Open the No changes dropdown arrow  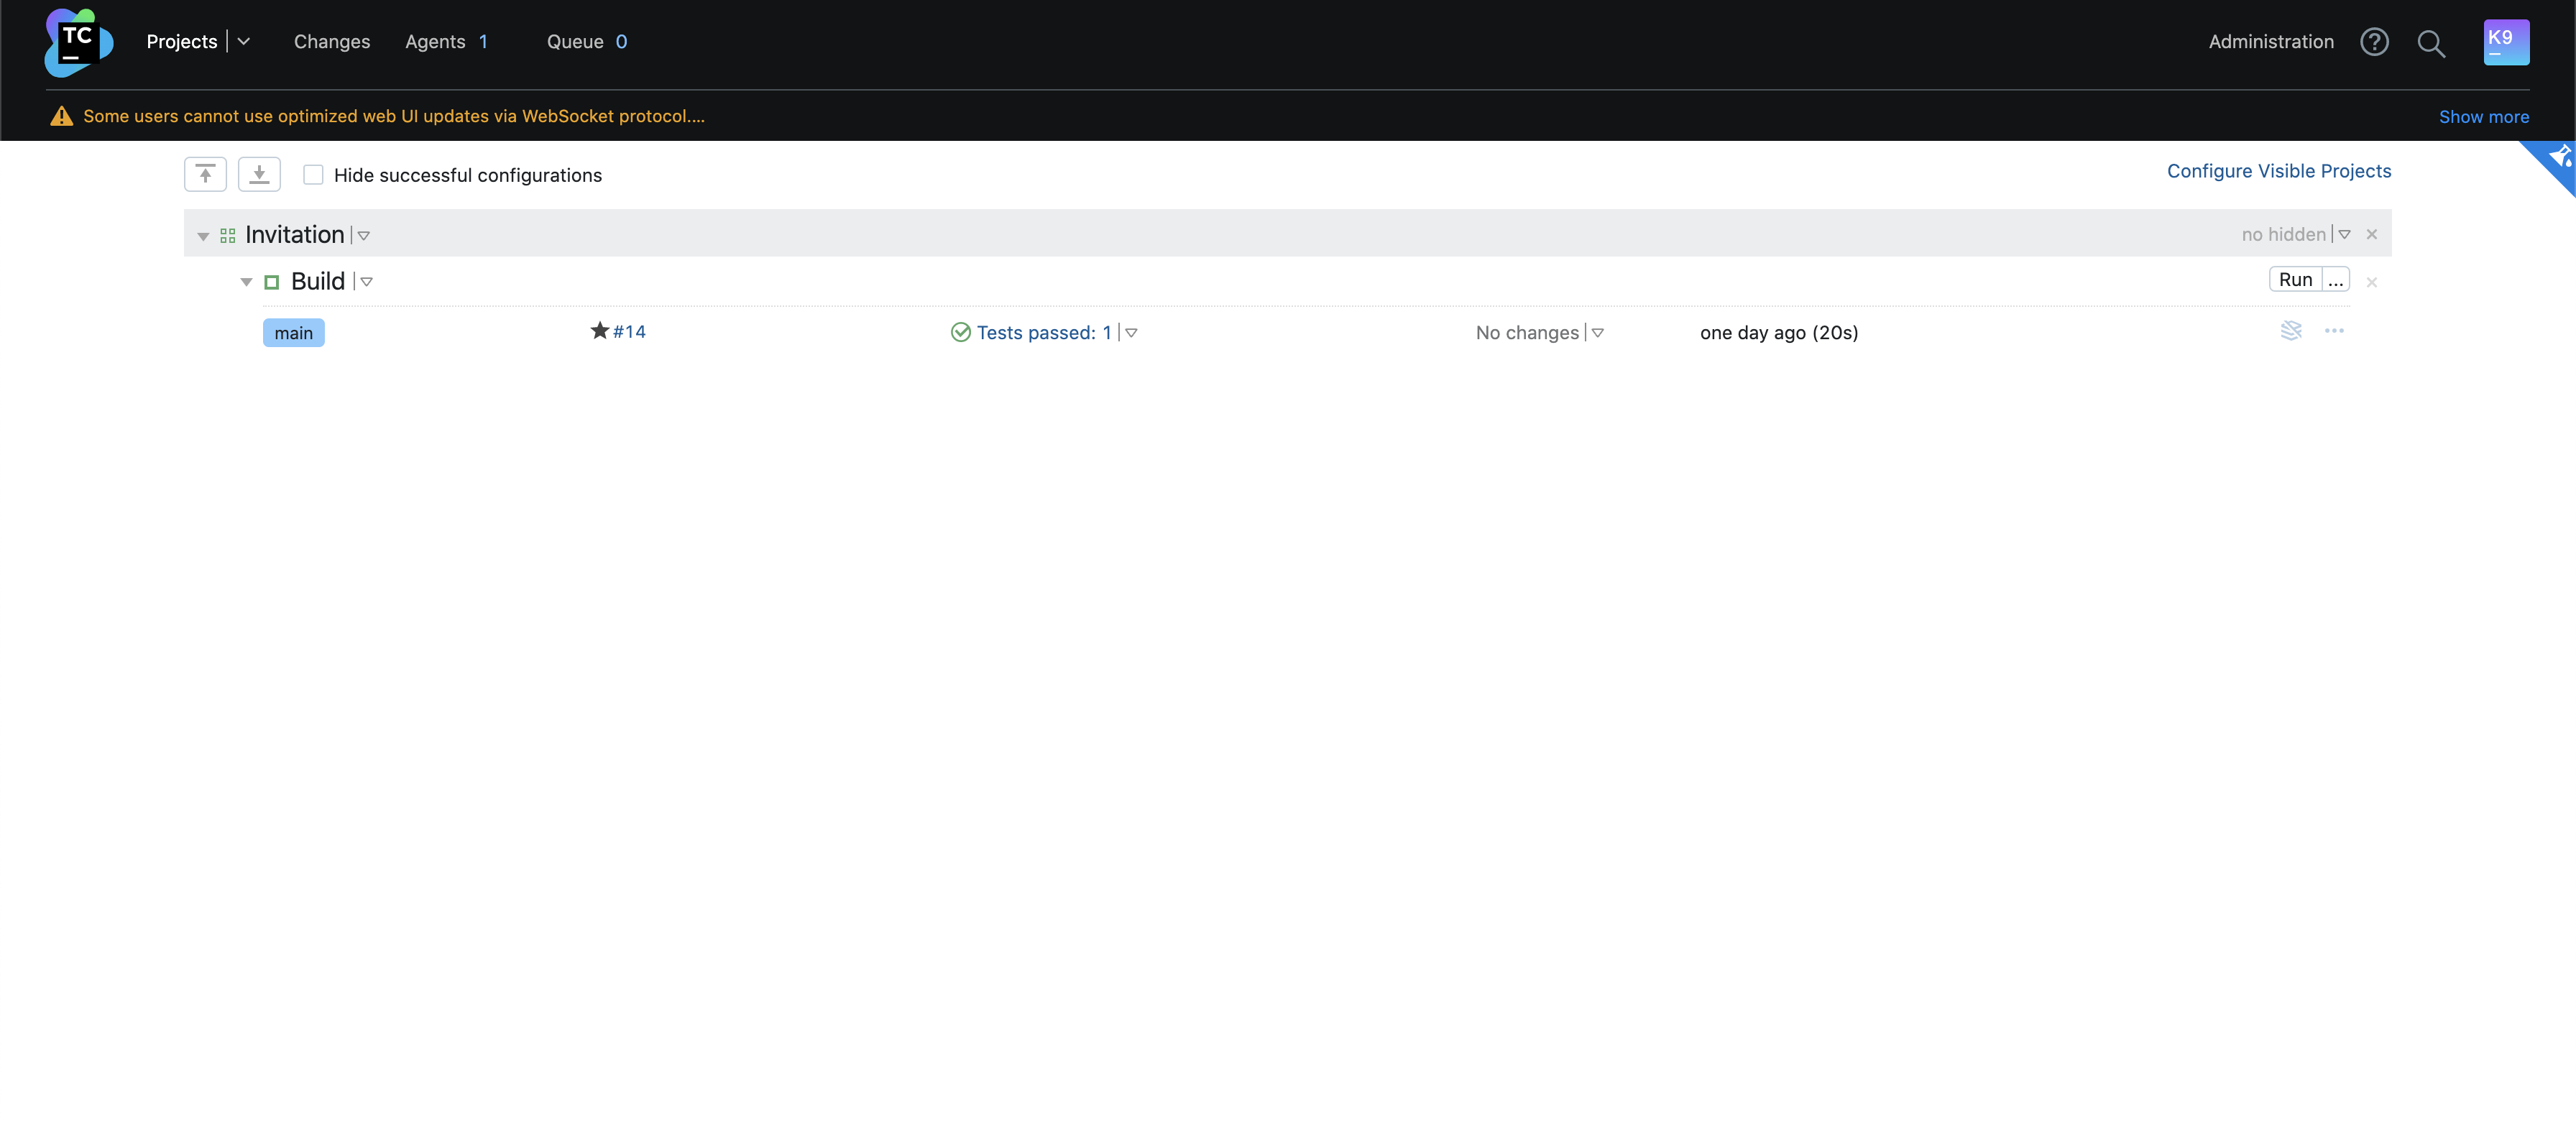tap(1598, 333)
